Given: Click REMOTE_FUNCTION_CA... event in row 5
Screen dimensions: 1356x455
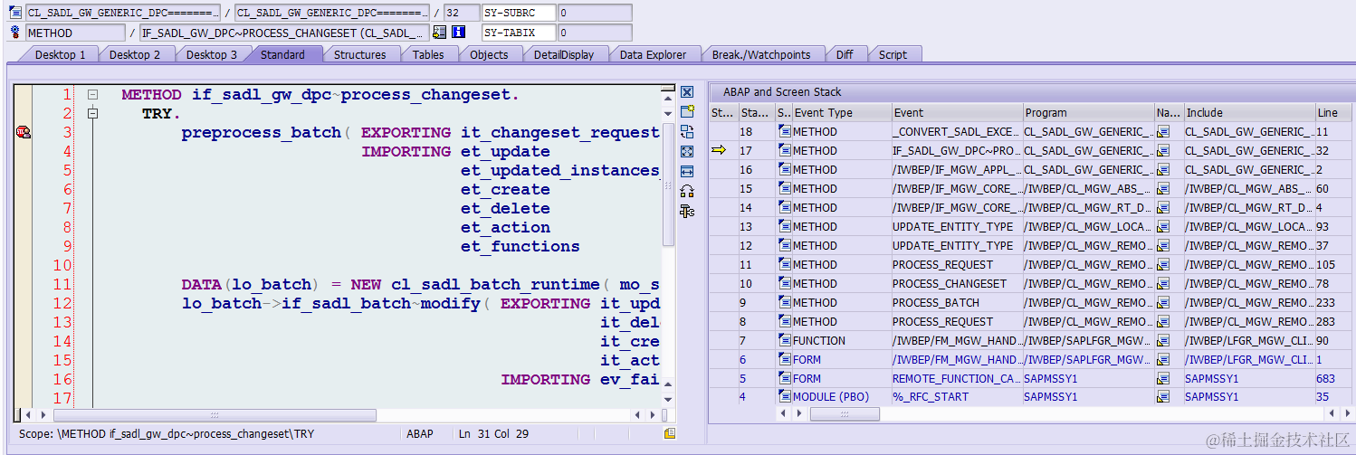Looking at the screenshot, I should click(x=957, y=379).
